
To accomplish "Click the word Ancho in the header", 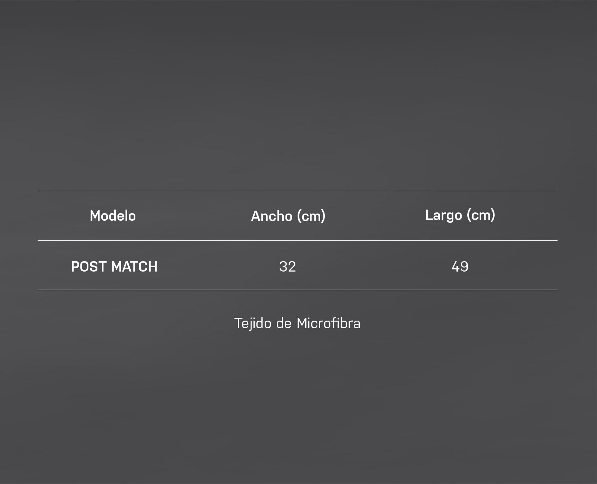I will [x=271, y=216].
